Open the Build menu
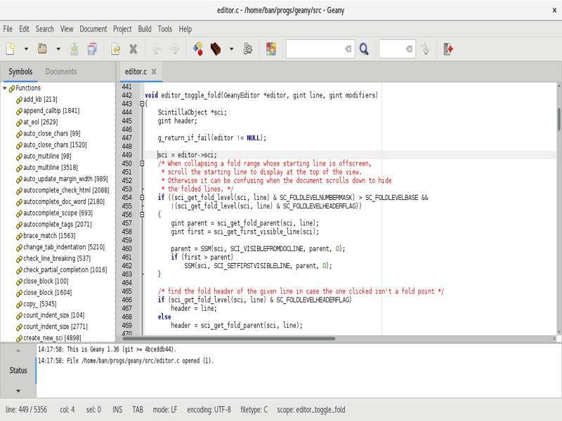Viewport: 562px width, 421px height. tap(144, 29)
